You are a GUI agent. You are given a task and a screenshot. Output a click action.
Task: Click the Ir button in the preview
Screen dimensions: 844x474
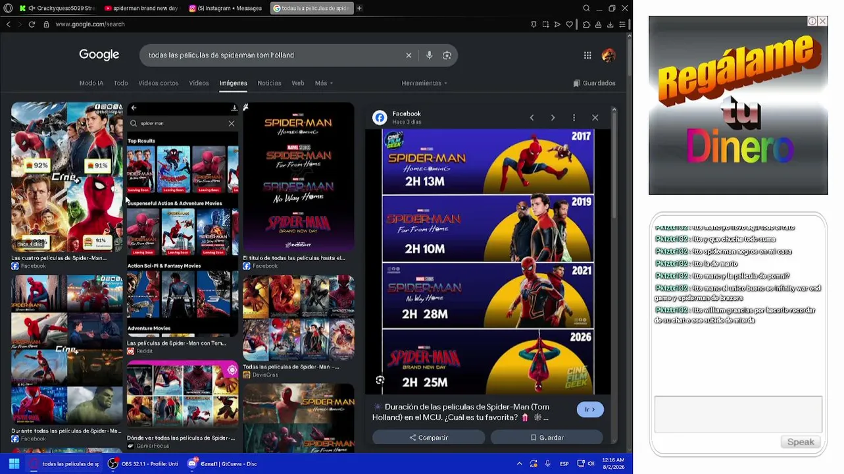coord(590,409)
